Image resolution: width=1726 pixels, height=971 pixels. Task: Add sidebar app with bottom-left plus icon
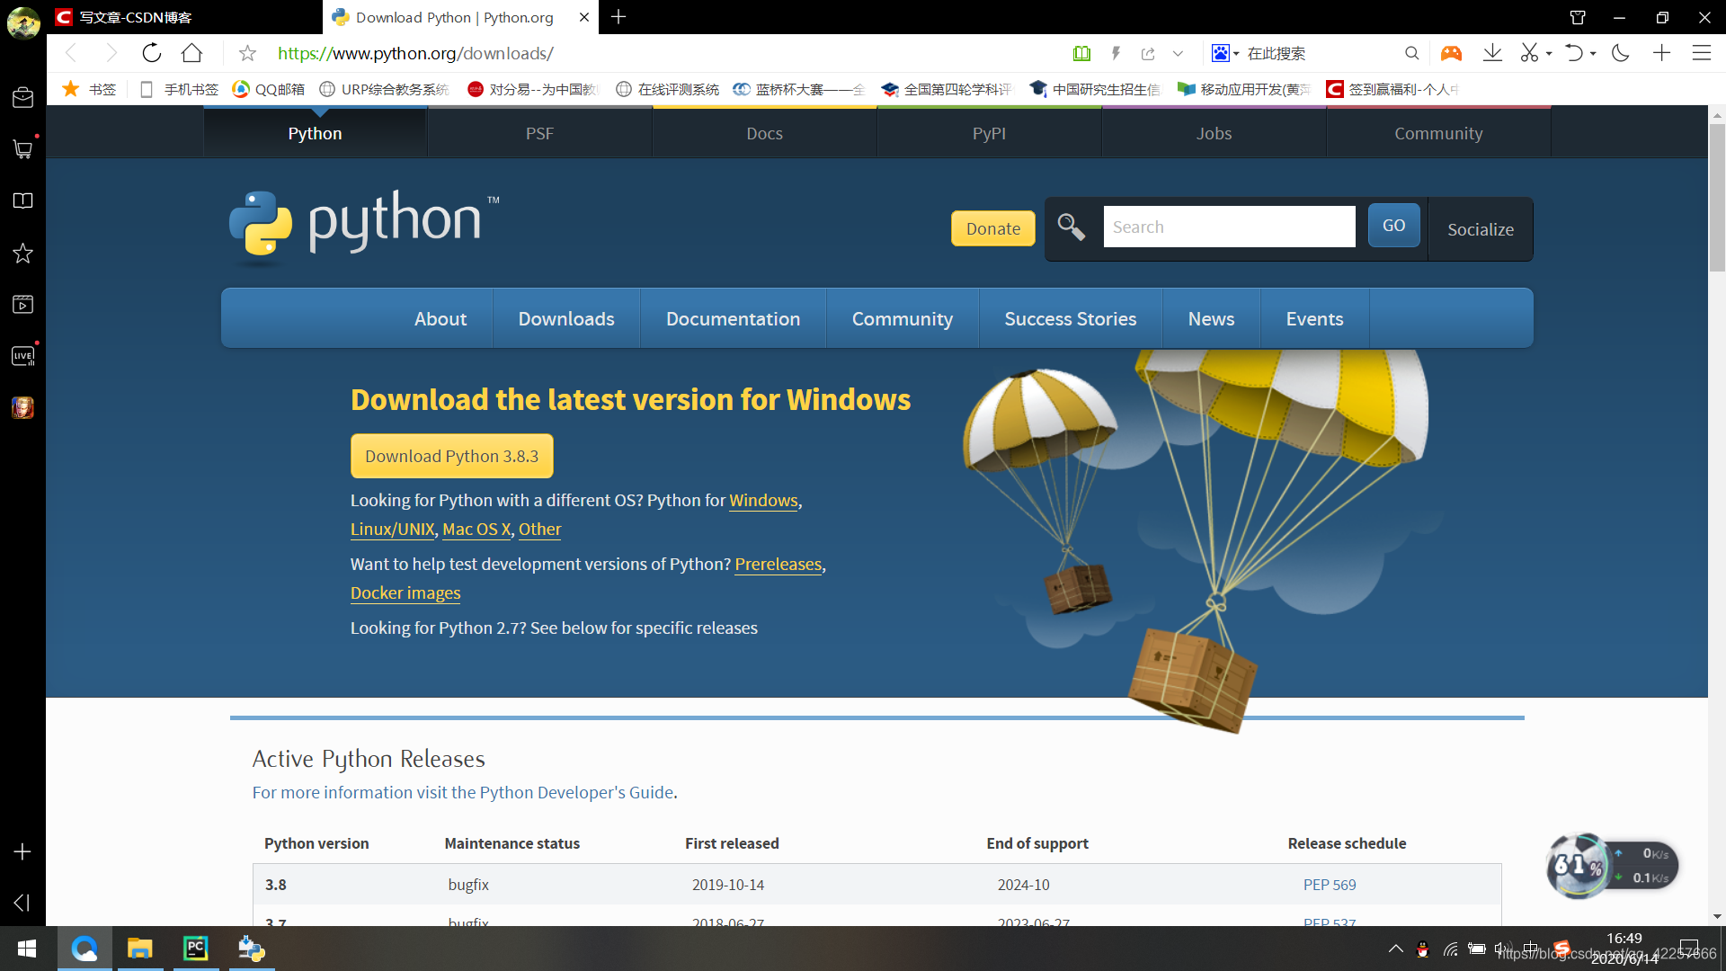(22, 851)
